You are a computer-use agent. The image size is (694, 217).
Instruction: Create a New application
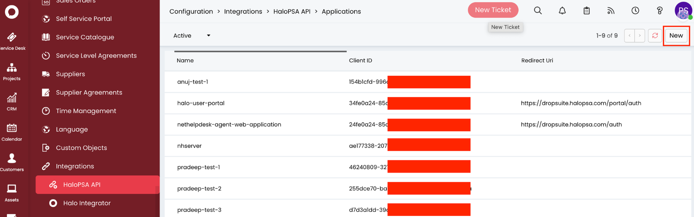676,35
